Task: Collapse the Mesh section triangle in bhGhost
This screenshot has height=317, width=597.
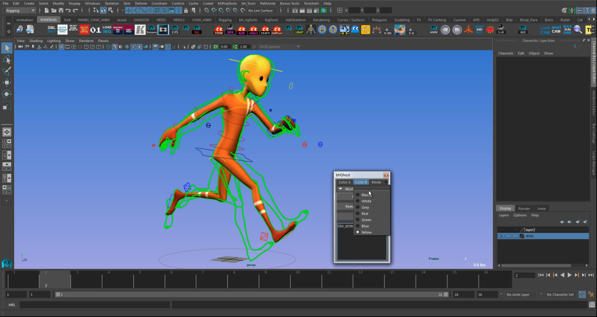Action: click(341, 189)
